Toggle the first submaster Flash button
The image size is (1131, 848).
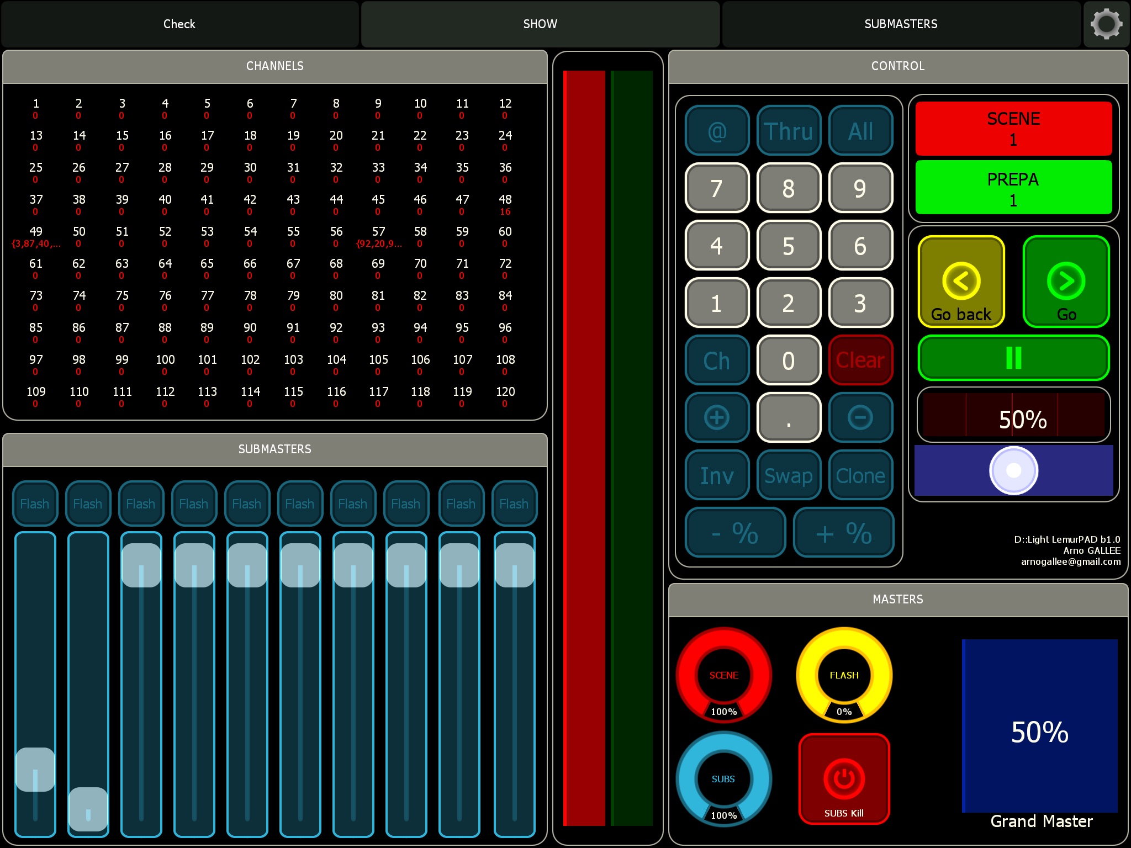[35, 504]
